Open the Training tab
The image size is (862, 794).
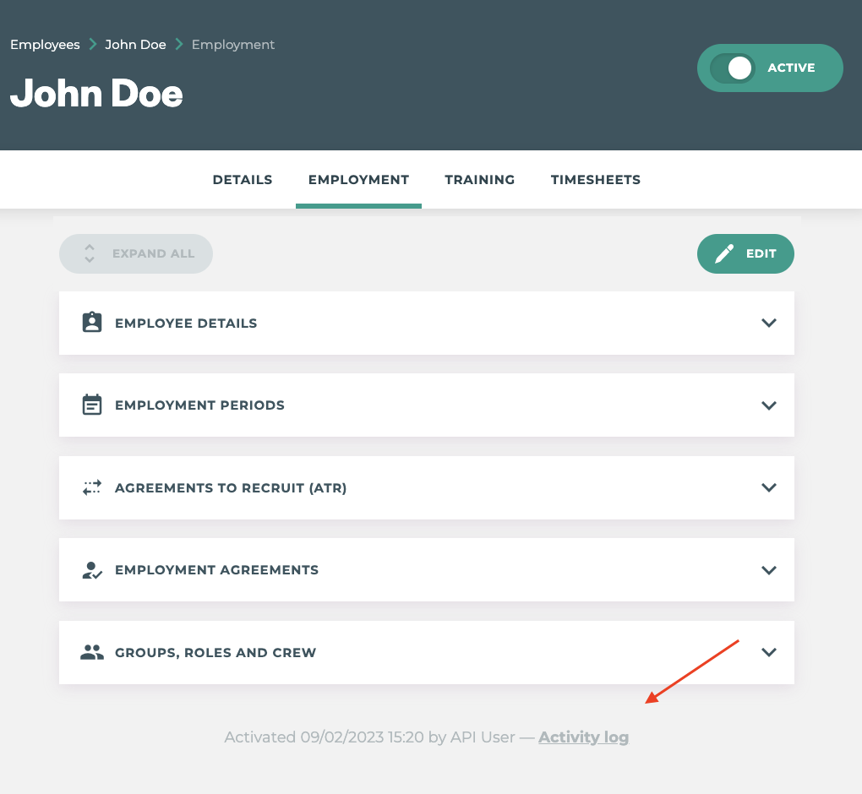(x=479, y=179)
